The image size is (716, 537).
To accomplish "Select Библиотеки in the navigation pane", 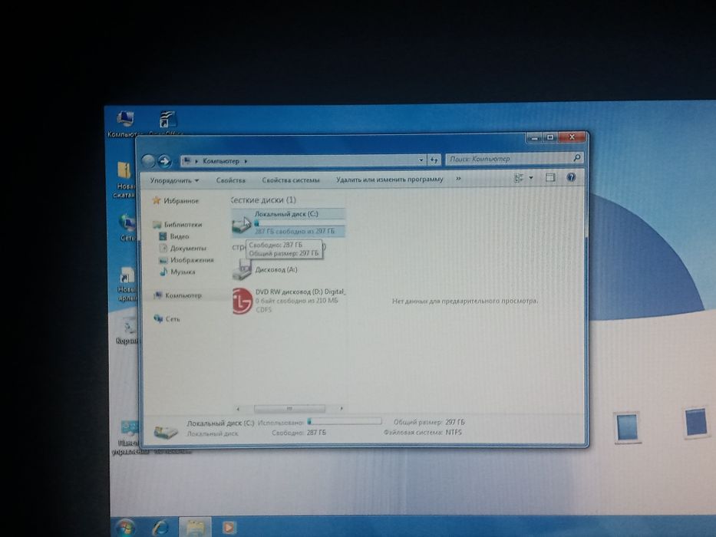I will [183, 225].
